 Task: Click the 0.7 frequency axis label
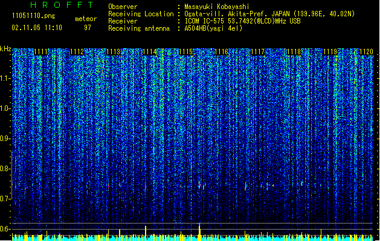tap(5, 199)
